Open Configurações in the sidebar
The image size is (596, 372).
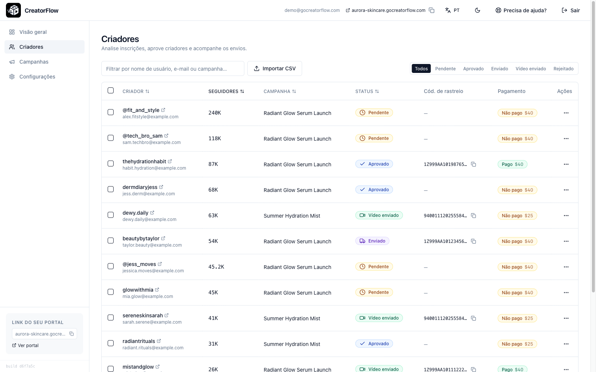click(45, 77)
